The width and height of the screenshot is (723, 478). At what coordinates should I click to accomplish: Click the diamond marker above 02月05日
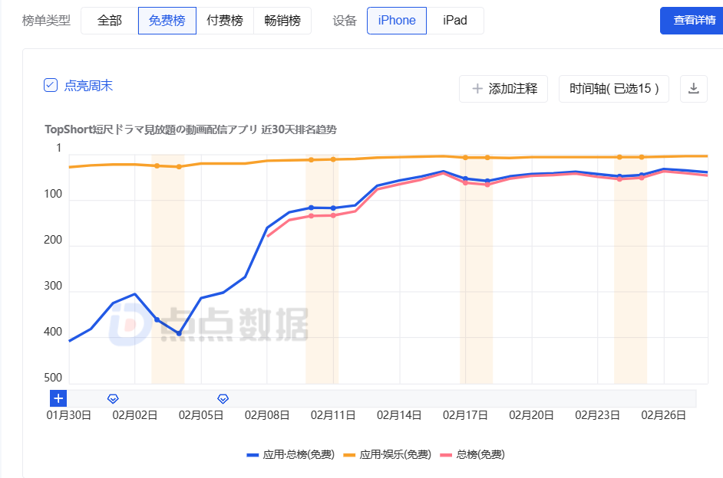[223, 398]
